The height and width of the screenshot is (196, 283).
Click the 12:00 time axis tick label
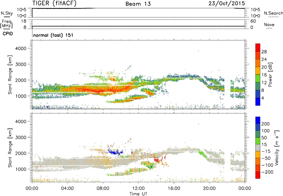click(x=138, y=189)
